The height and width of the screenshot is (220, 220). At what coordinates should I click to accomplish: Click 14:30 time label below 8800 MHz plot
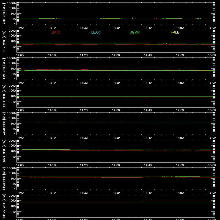click(116, 193)
